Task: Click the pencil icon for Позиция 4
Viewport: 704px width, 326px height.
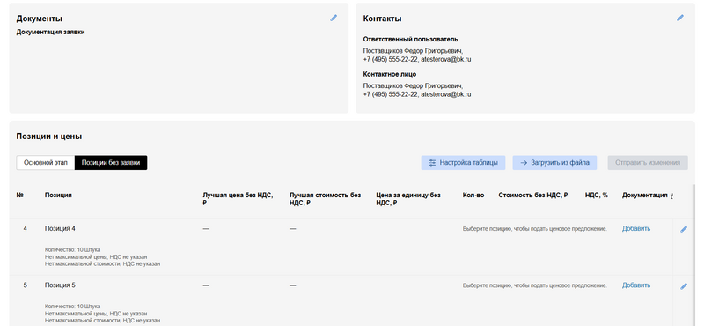Action: point(684,229)
